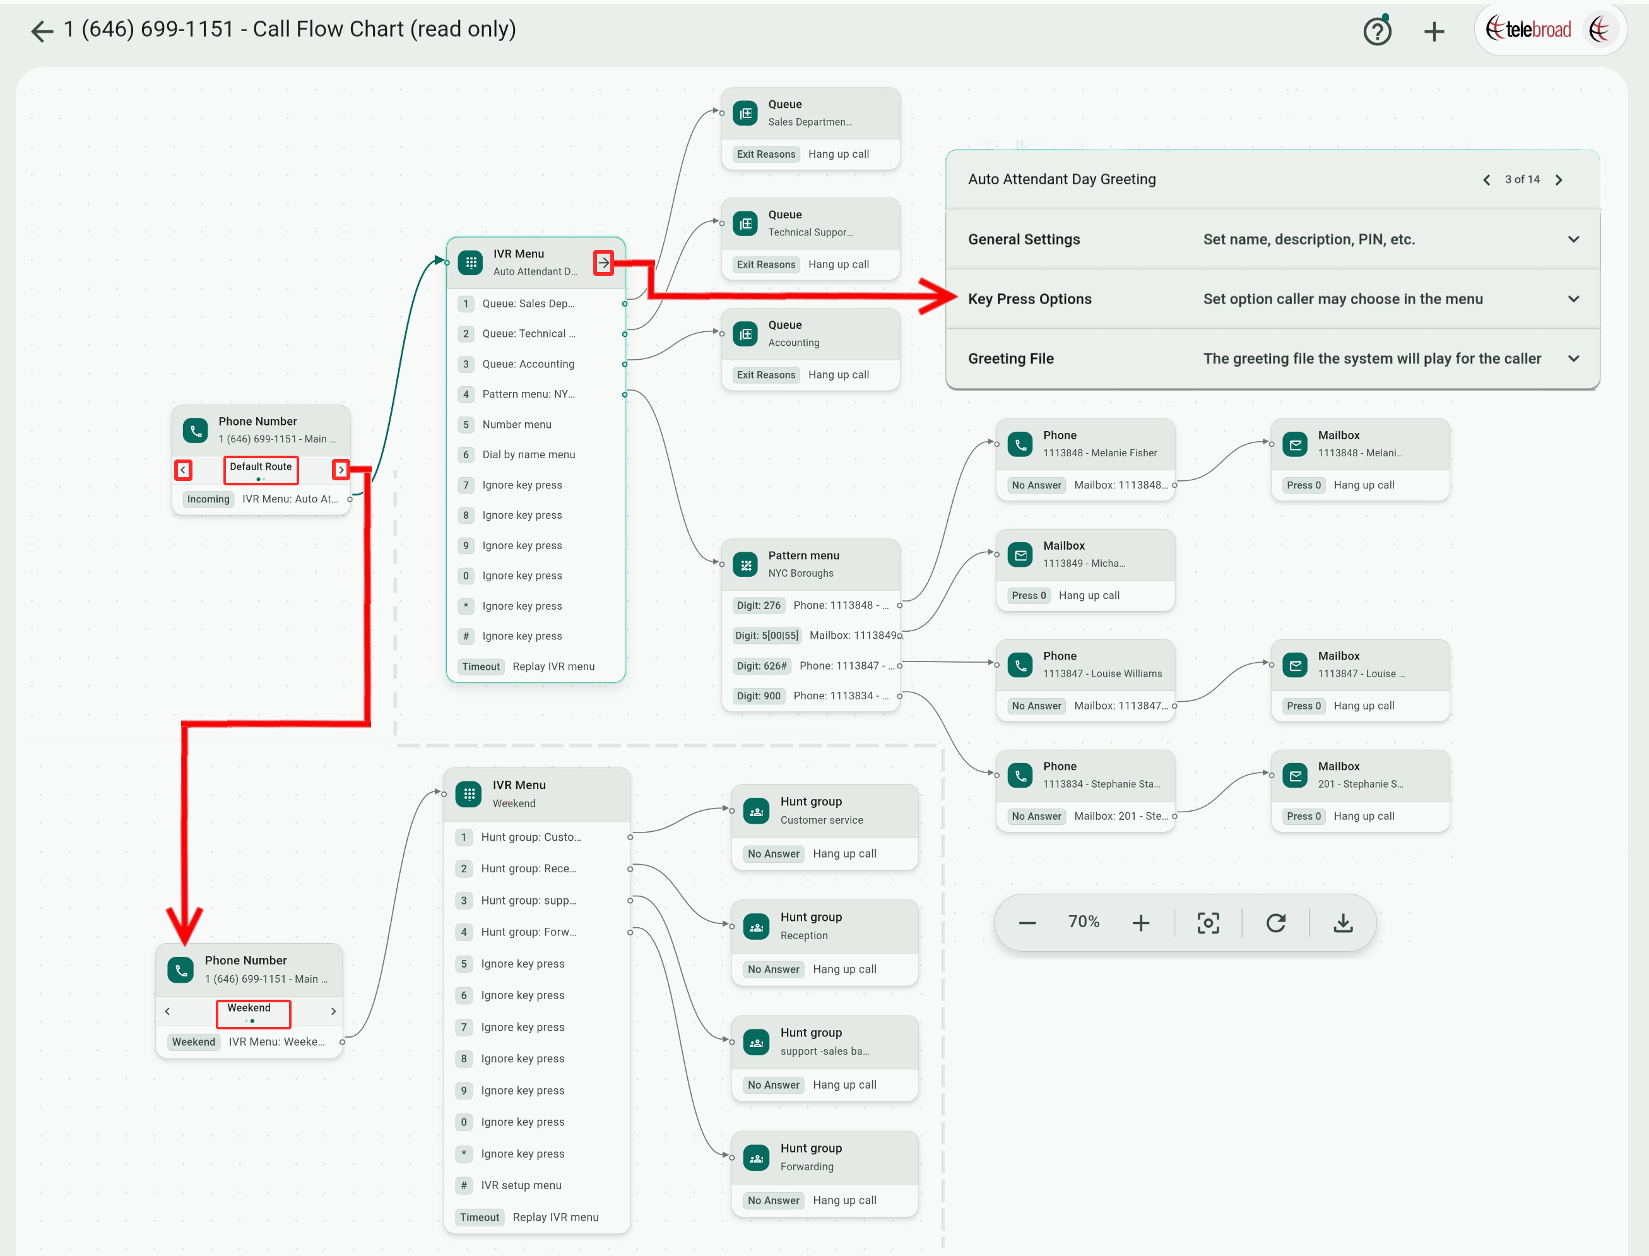1649x1256 pixels.
Task: Go to next item of 14
Action: 1559,180
